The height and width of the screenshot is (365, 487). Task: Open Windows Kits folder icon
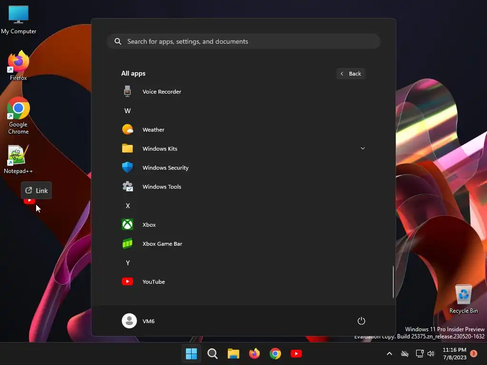tap(127, 148)
